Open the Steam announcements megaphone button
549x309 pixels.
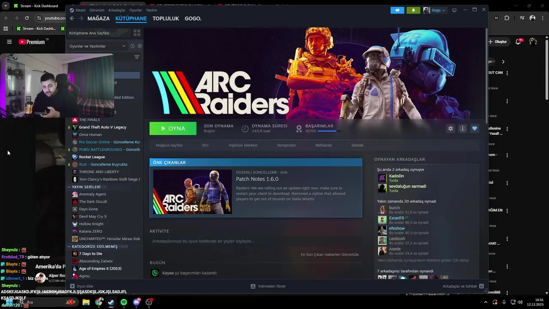[x=398, y=10]
